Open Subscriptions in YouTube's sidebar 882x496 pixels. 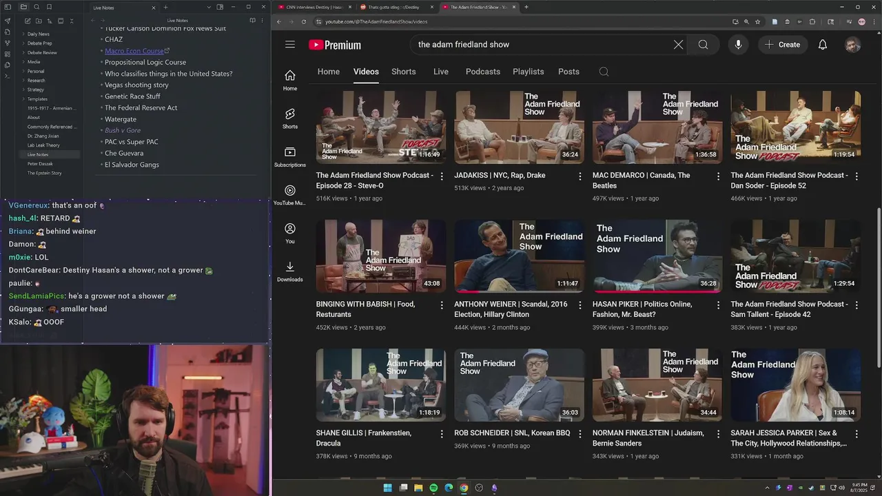[x=290, y=156]
